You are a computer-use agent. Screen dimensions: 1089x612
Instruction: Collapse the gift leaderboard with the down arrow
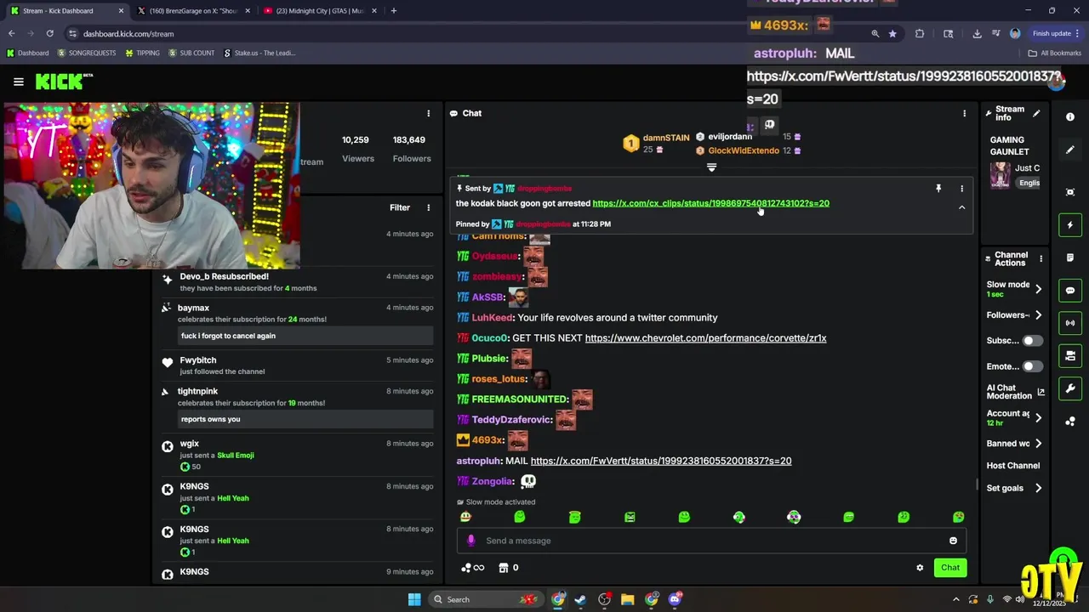[x=711, y=167]
